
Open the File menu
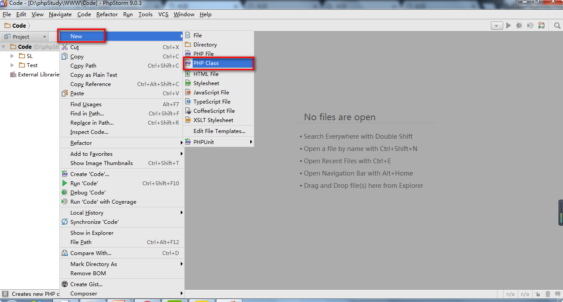[x=7, y=14]
